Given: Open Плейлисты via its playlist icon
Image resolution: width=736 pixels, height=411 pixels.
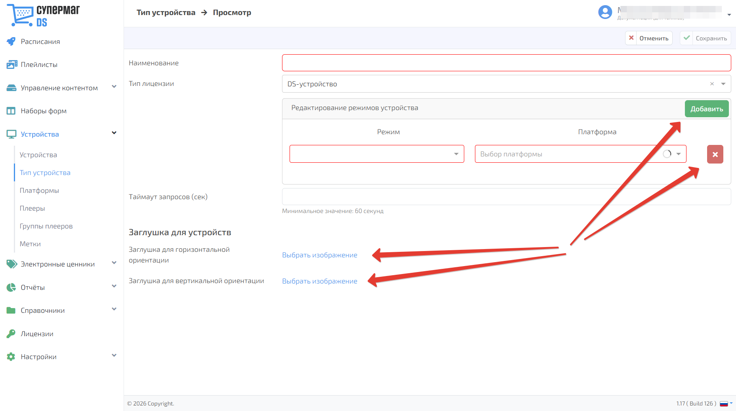Looking at the screenshot, I should click(11, 65).
